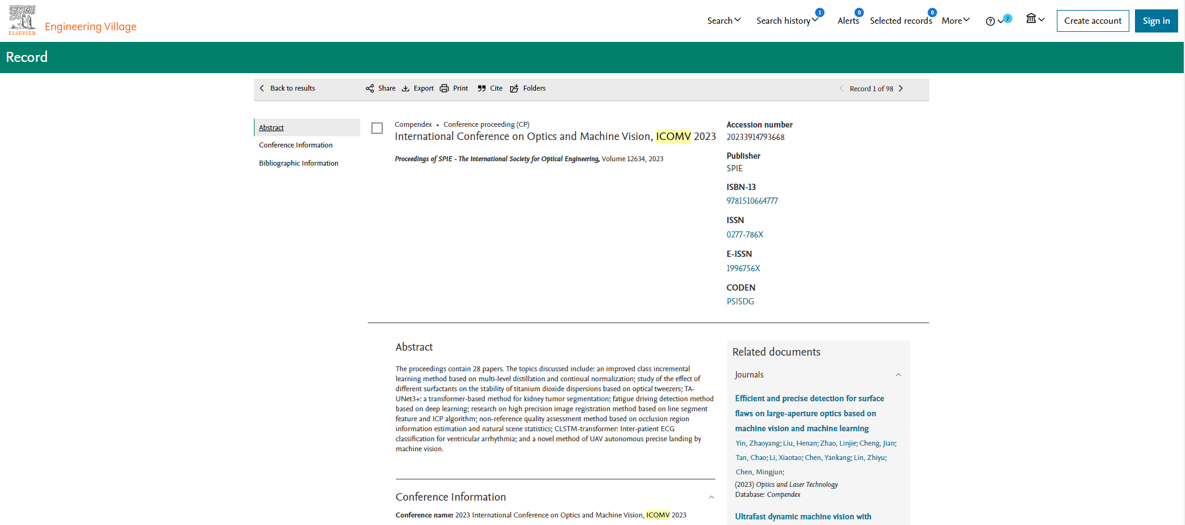Click the Elsevier tree logo
This screenshot has width=1185, height=525.
pos(22,20)
